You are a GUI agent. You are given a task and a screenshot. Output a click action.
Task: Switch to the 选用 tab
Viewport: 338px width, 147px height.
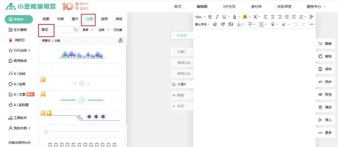pyautogui.click(x=104, y=19)
